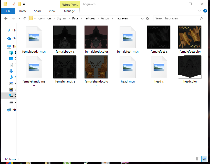Open Quick access in the sidebar
Screen dimensions: 210x164
point(12,30)
